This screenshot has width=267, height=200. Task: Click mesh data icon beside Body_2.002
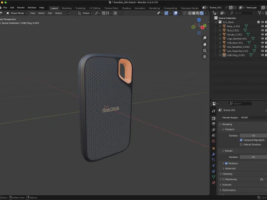[246, 26]
